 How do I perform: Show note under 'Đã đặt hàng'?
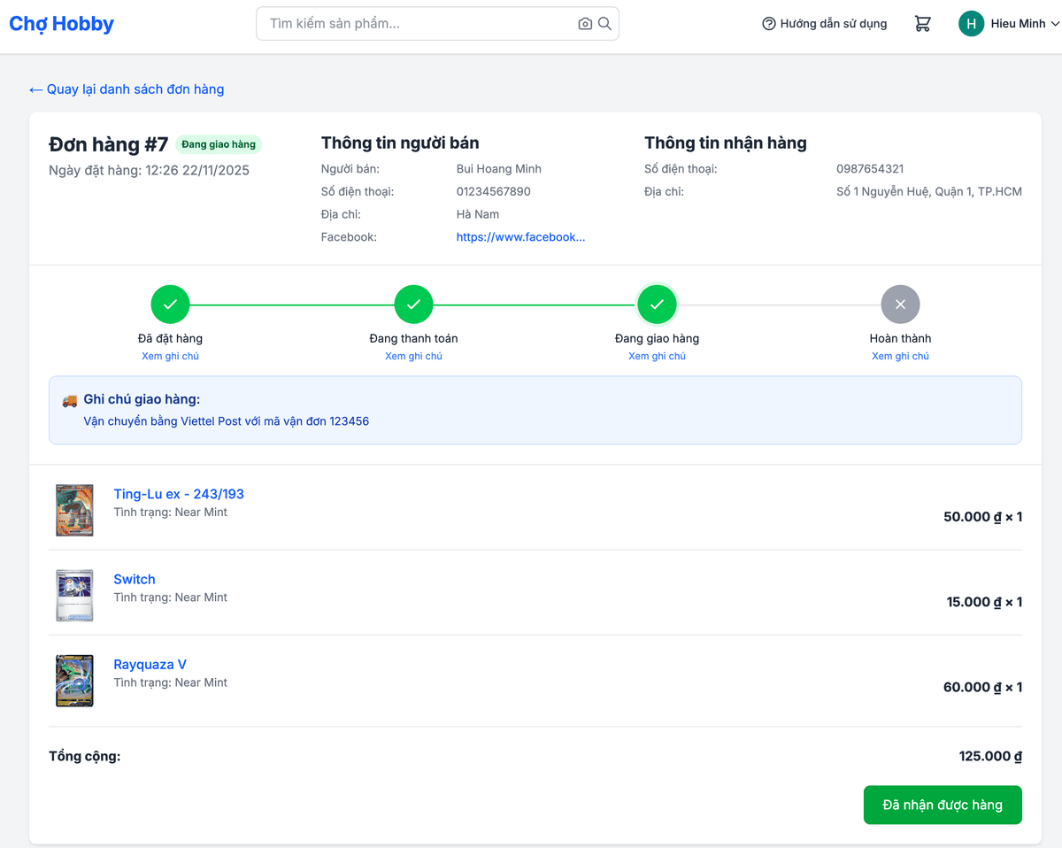(170, 356)
